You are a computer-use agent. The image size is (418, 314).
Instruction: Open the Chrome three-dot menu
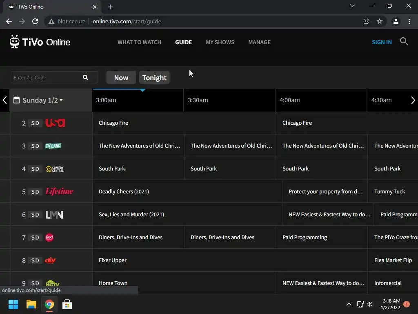(409, 21)
